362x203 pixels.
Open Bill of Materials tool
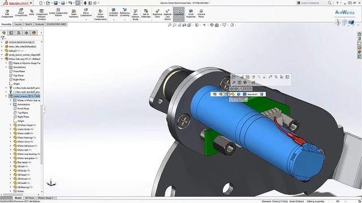(x=146, y=14)
